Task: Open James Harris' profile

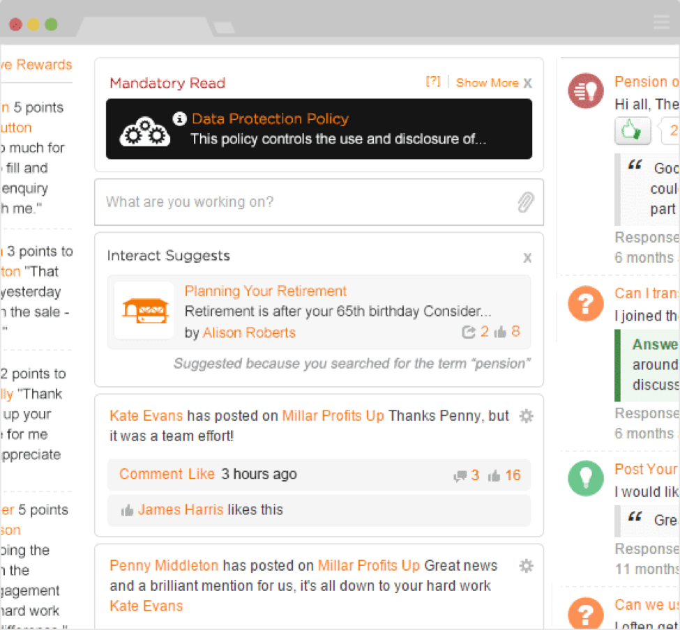Action: (181, 509)
